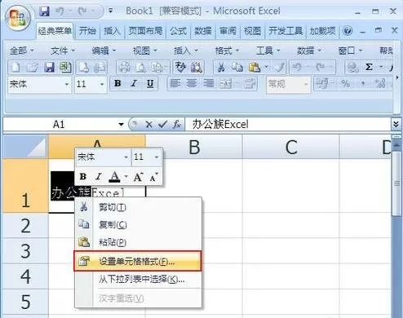Image resolution: width=403 pixels, height=318 pixels.
Task: Expand the 文件 classic menu
Action: click(x=63, y=51)
